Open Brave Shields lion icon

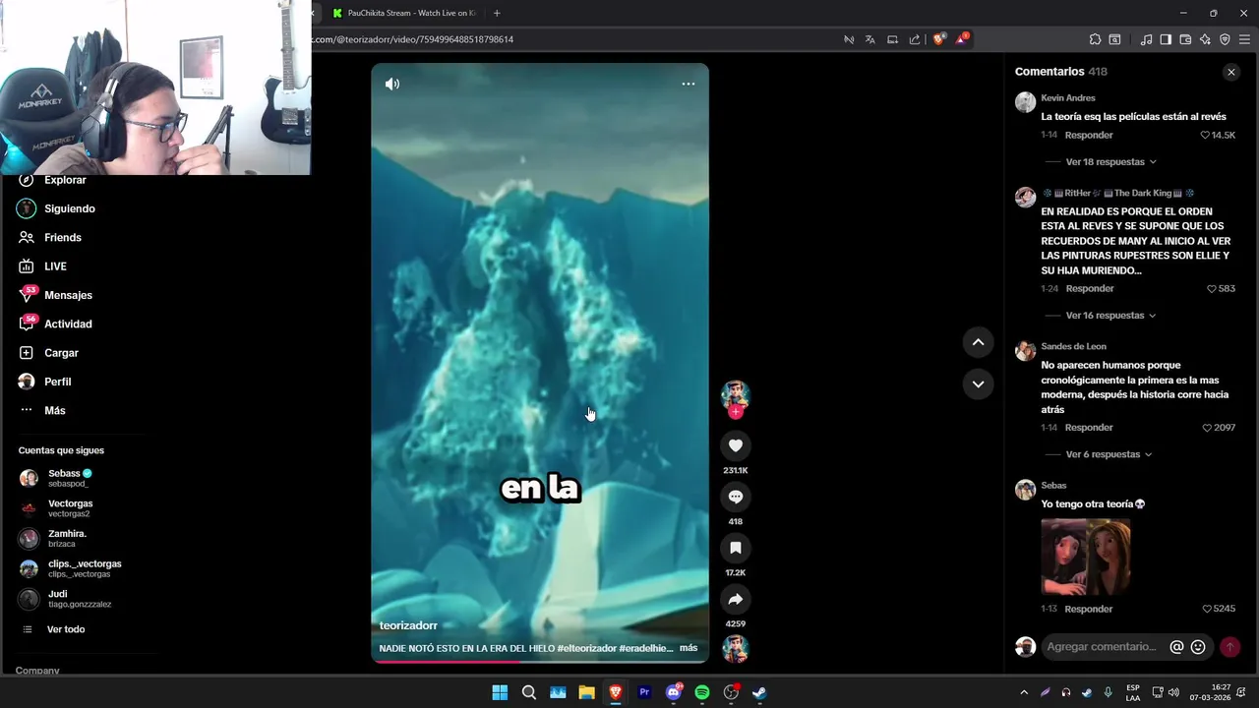(939, 39)
